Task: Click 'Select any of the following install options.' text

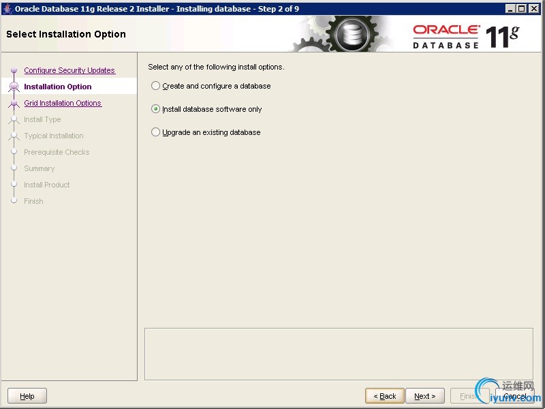Action: (216, 67)
